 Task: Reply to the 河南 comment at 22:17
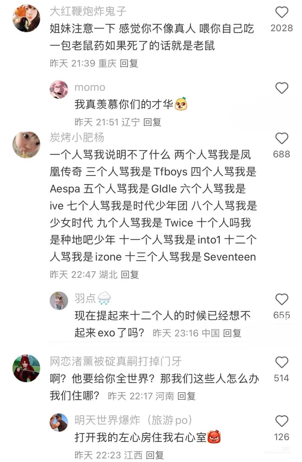click(x=187, y=396)
